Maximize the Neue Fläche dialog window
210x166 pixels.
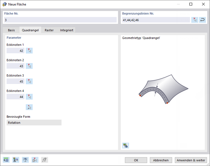coord(191,4)
